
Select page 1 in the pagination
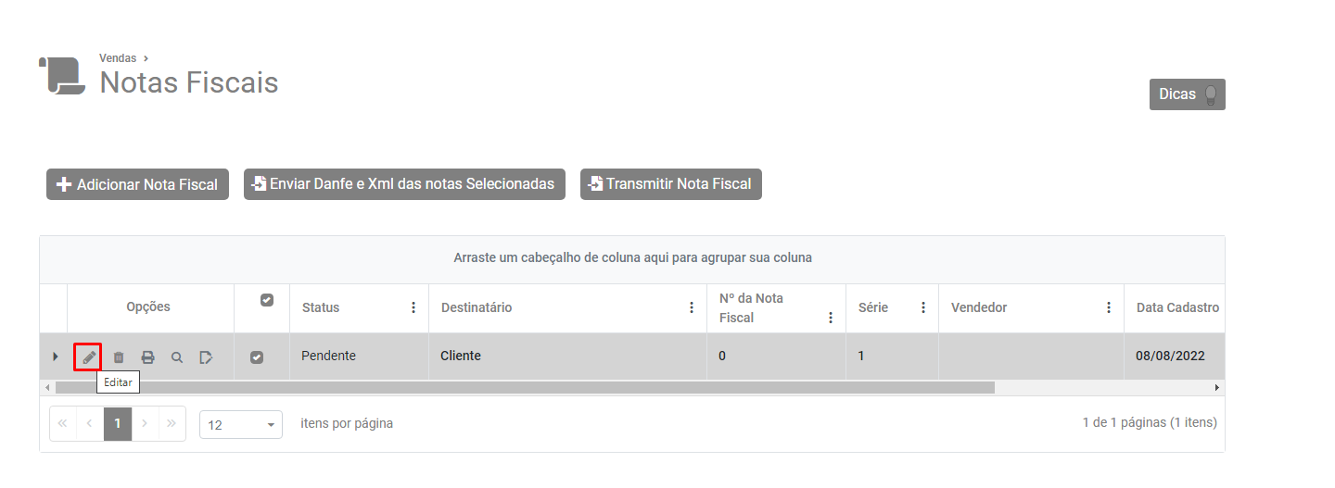[118, 423]
